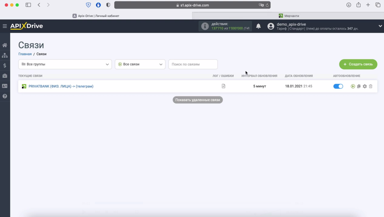Screen dimensions: 384x217
Task: Open a new Safari tab
Action: [x=368, y=5]
